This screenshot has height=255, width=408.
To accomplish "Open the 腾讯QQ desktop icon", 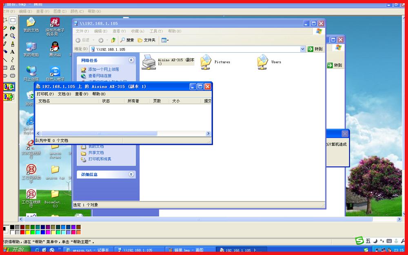I will coord(55,46).
